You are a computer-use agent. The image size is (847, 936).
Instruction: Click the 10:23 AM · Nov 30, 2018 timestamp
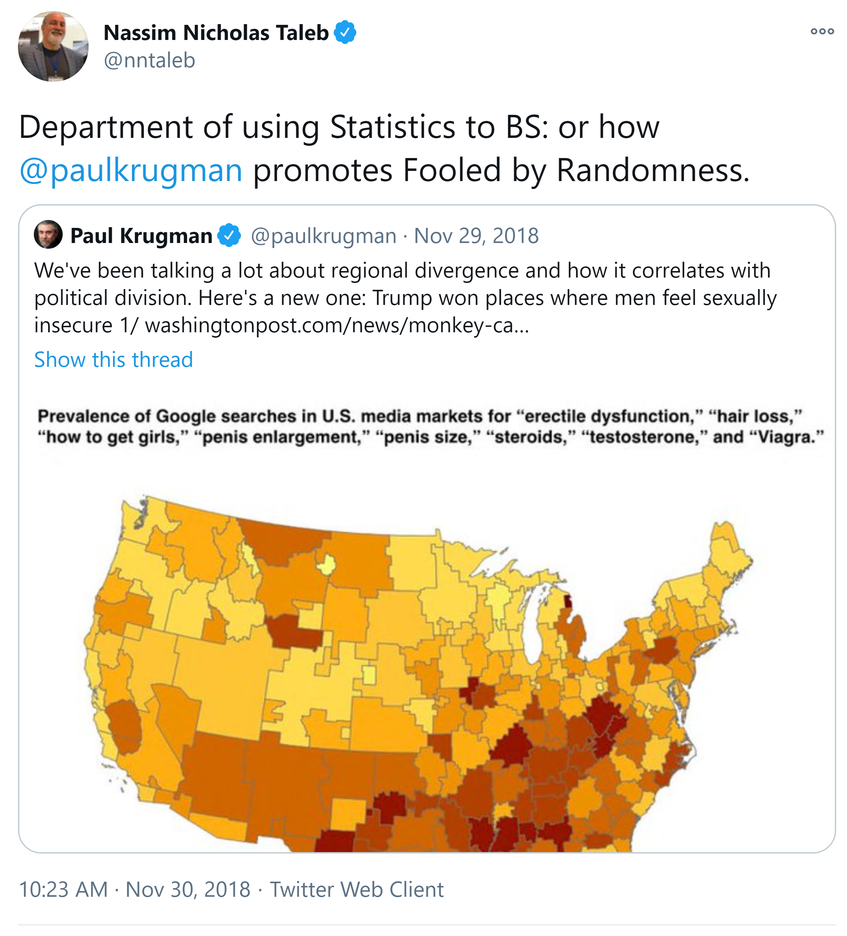click(x=134, y=890)
